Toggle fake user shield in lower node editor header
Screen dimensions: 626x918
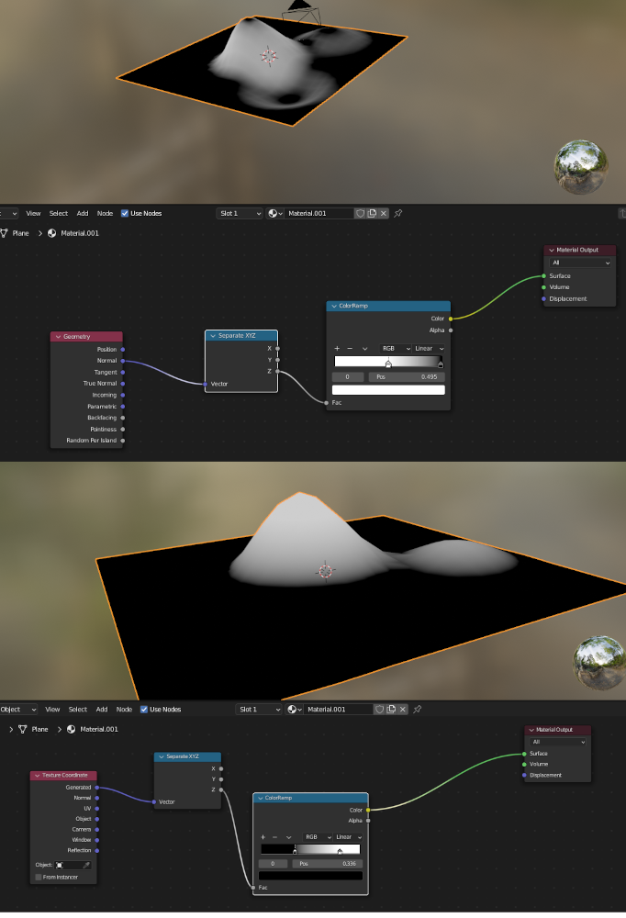pos(379,709)
